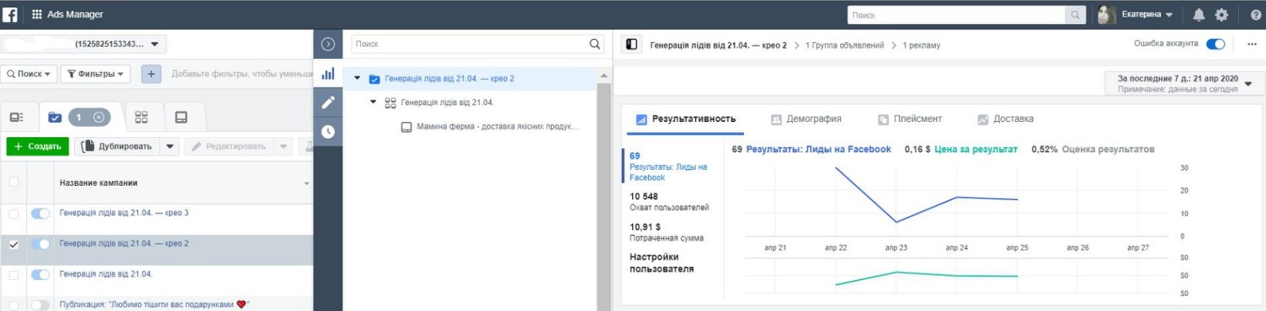1266x311 pixels.
Task: Open campaign link Генерація лідів від 21.04. in table
Action: tap(106, 274)
